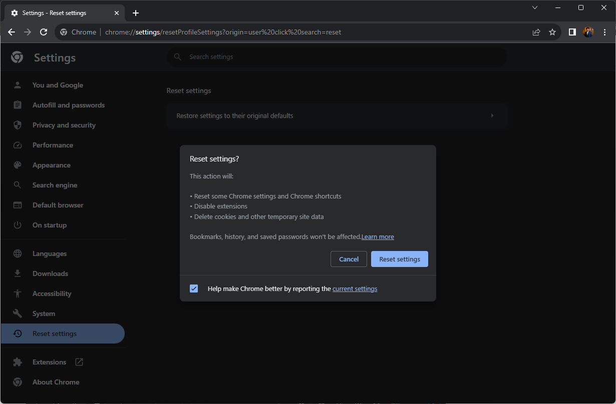Open the profile avatar icon
The image size is (616, 404).
point(588,32)
